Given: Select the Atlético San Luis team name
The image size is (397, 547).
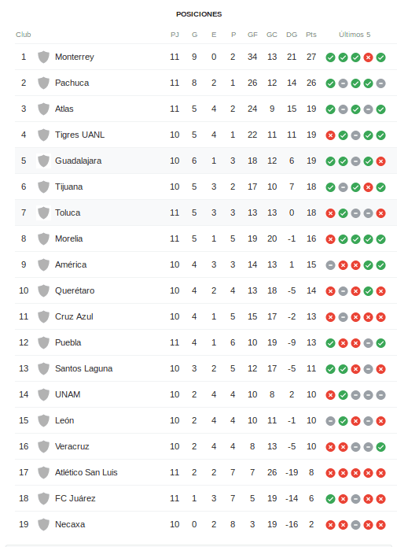Looking at the screenshot, I should 86,472.
